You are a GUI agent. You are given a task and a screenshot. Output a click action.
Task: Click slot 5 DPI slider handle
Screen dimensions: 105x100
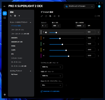pos(68,56)
